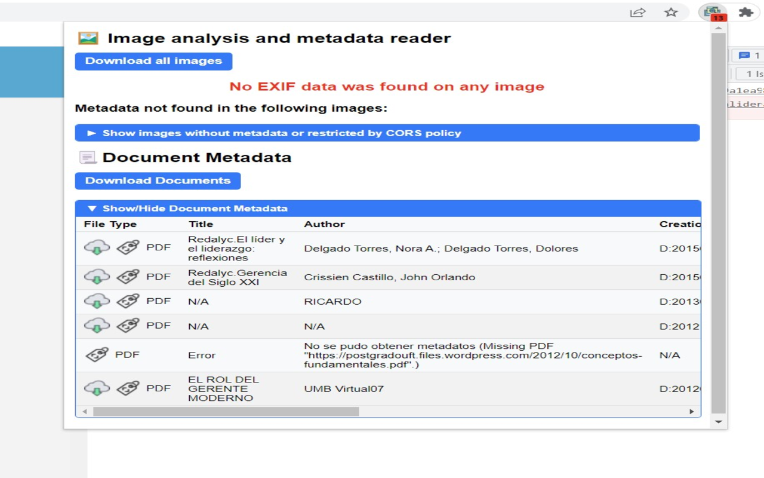Click the tag icon in the RICARDO row

click(128, 301)
